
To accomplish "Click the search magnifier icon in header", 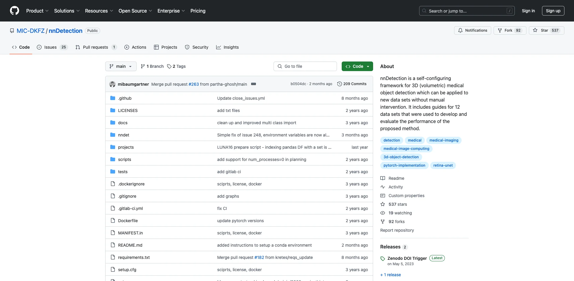I will pos(424,11).
